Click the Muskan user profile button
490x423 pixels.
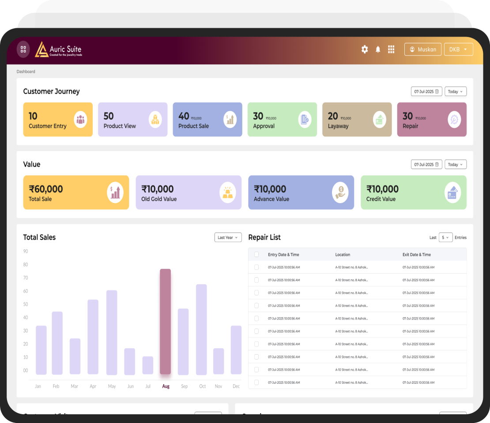(422, 49)
